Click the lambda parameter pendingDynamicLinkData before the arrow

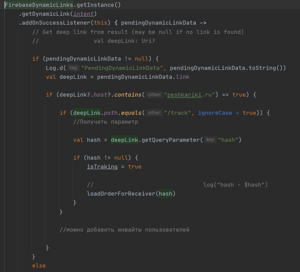click(x=159, y=23)
